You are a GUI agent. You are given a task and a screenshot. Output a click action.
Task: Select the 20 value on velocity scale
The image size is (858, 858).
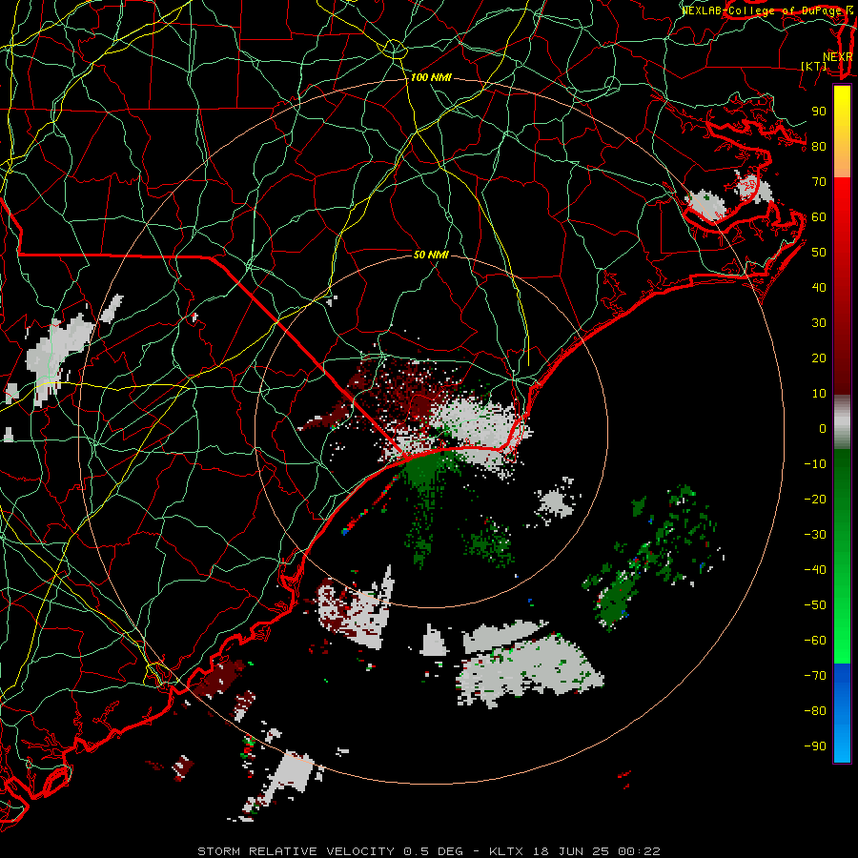pyautogui.click(x=819, y=358)
